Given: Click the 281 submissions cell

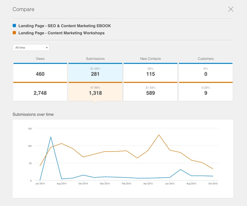Looking at the screenshot, I should point(95,72).
